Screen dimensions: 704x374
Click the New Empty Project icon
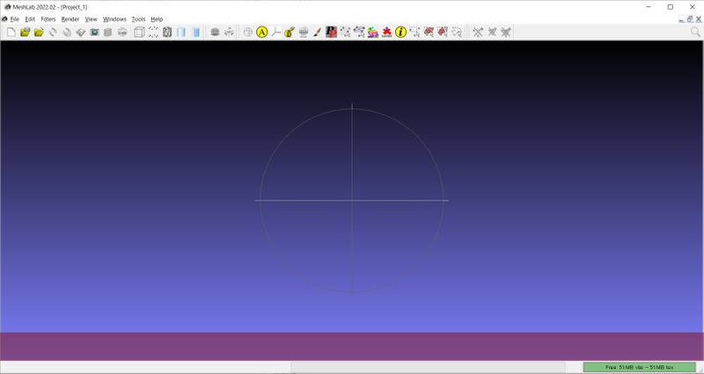pyautogui.click(x=11, y=32)
